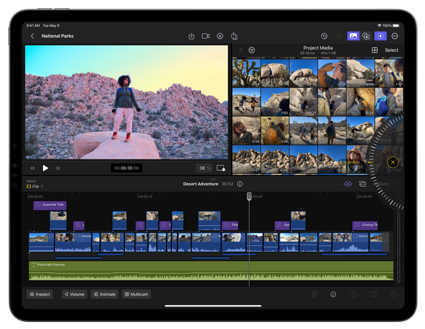
Task: Open the three-dot more options menu
Action: pyautogui.click(x=395, y=36)
